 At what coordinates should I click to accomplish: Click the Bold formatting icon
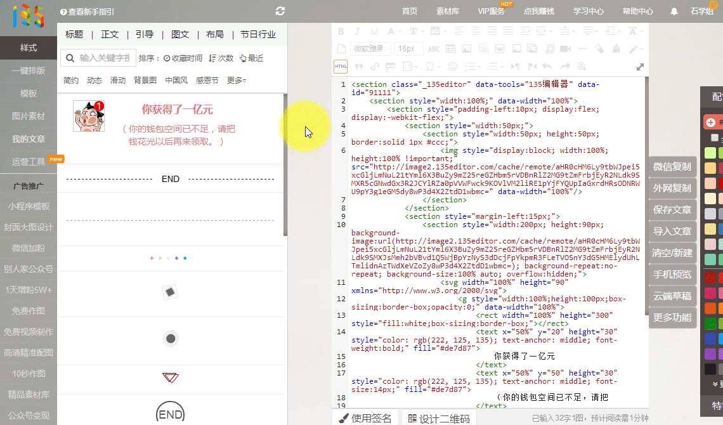(341, 32)
